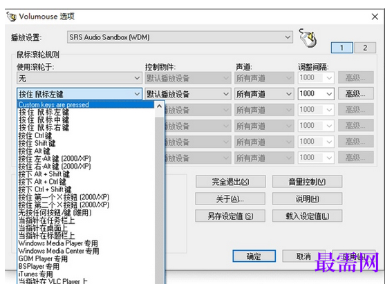Open the active 1000 step interval dropdown
The height and width of the screenshot is (284, 392).
point(316,94)
